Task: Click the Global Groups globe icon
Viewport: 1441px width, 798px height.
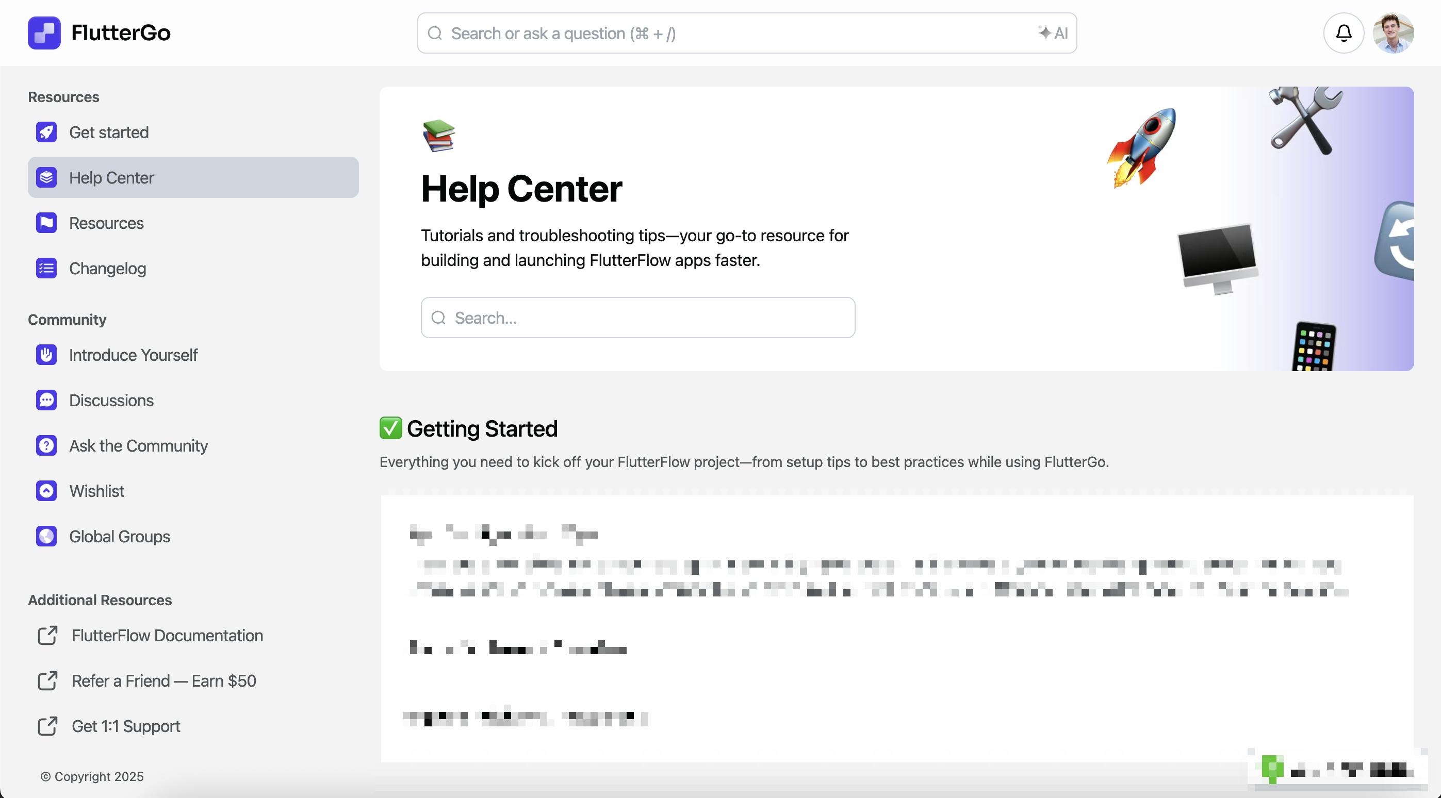Action: click(46, 536)
